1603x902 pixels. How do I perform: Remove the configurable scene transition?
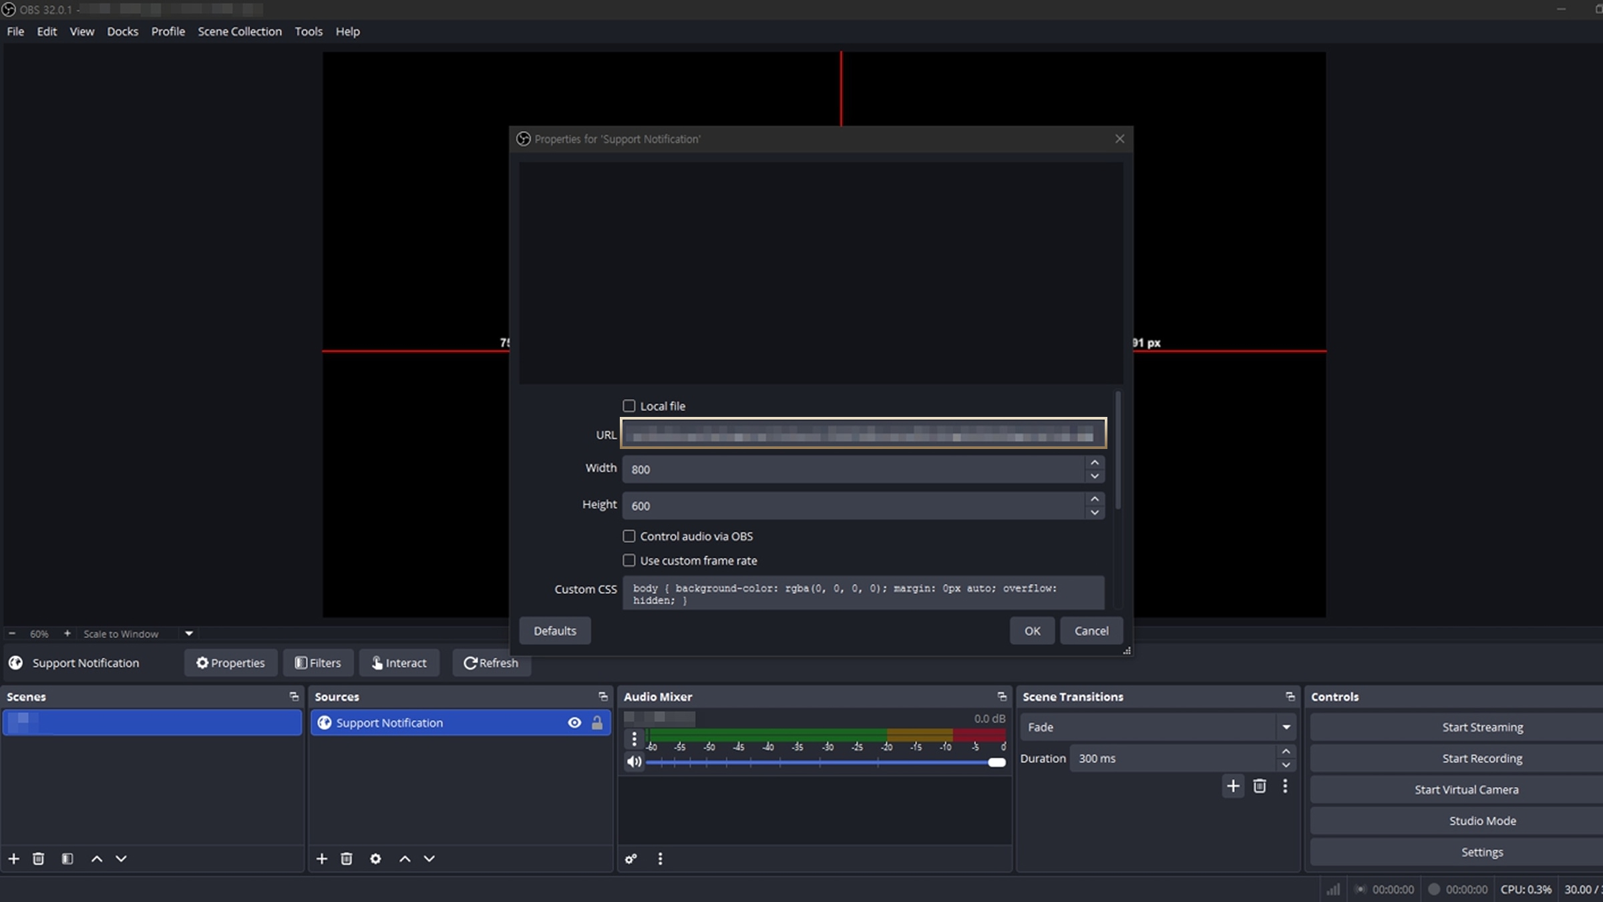point(1259,786)
